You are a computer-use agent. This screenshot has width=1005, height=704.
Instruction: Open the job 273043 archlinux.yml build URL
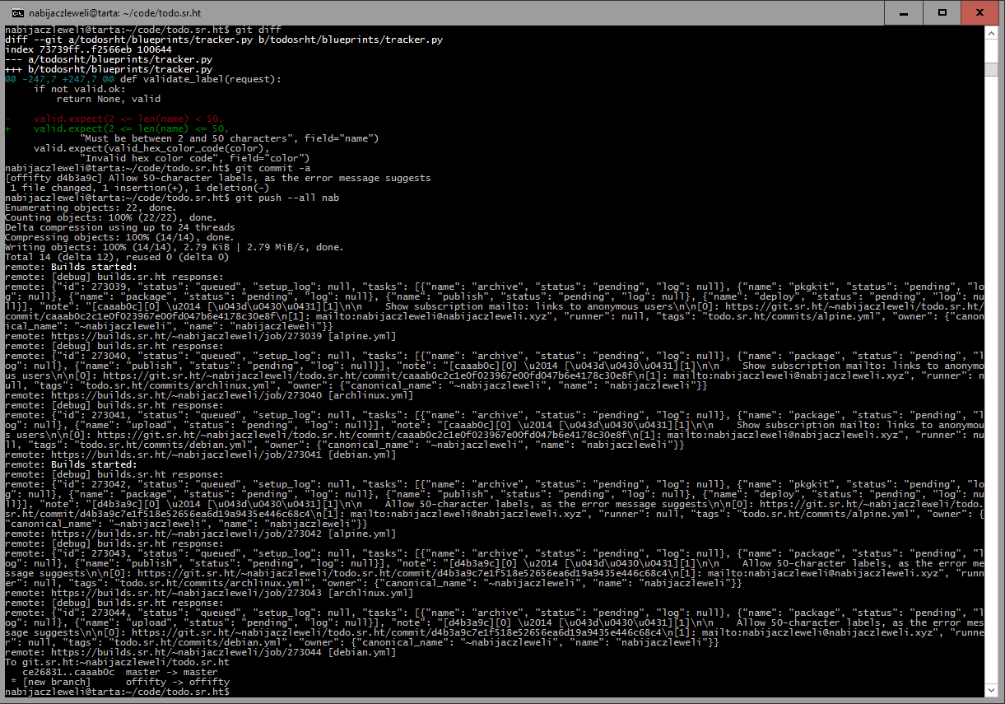click(188, 593)
